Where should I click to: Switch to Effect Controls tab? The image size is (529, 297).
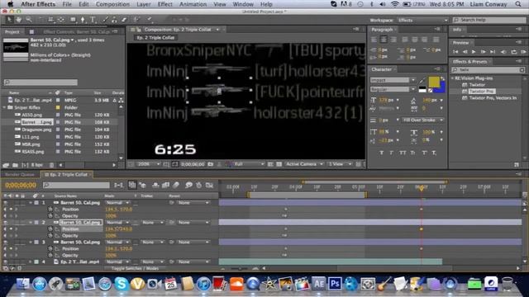point(77,31)
